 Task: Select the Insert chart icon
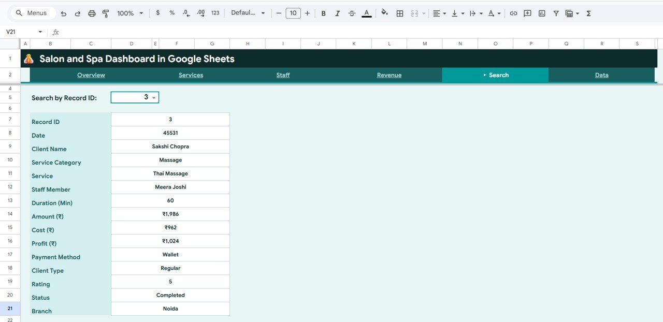pos(542,13)
